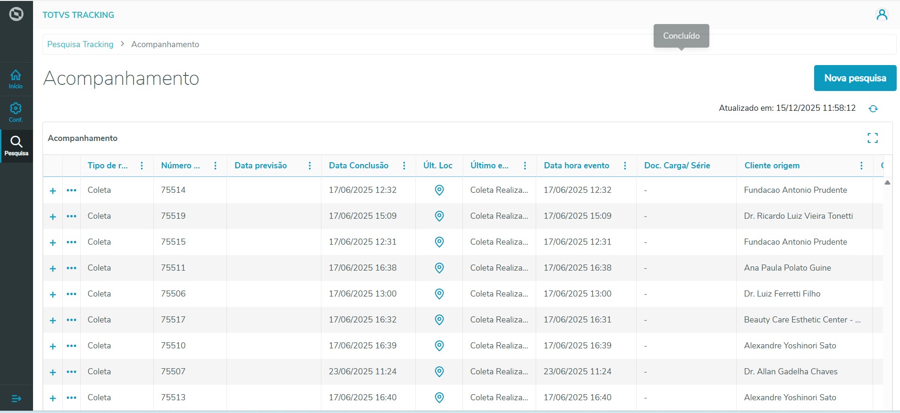
Task: Open Data Conclusão column options menu
Action: point(404,165)
